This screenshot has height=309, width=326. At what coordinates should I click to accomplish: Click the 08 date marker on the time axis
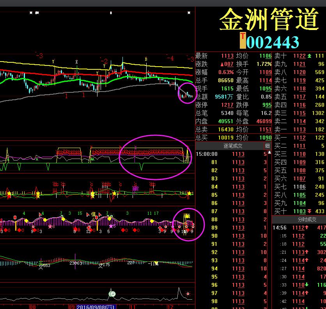(32, 307)
